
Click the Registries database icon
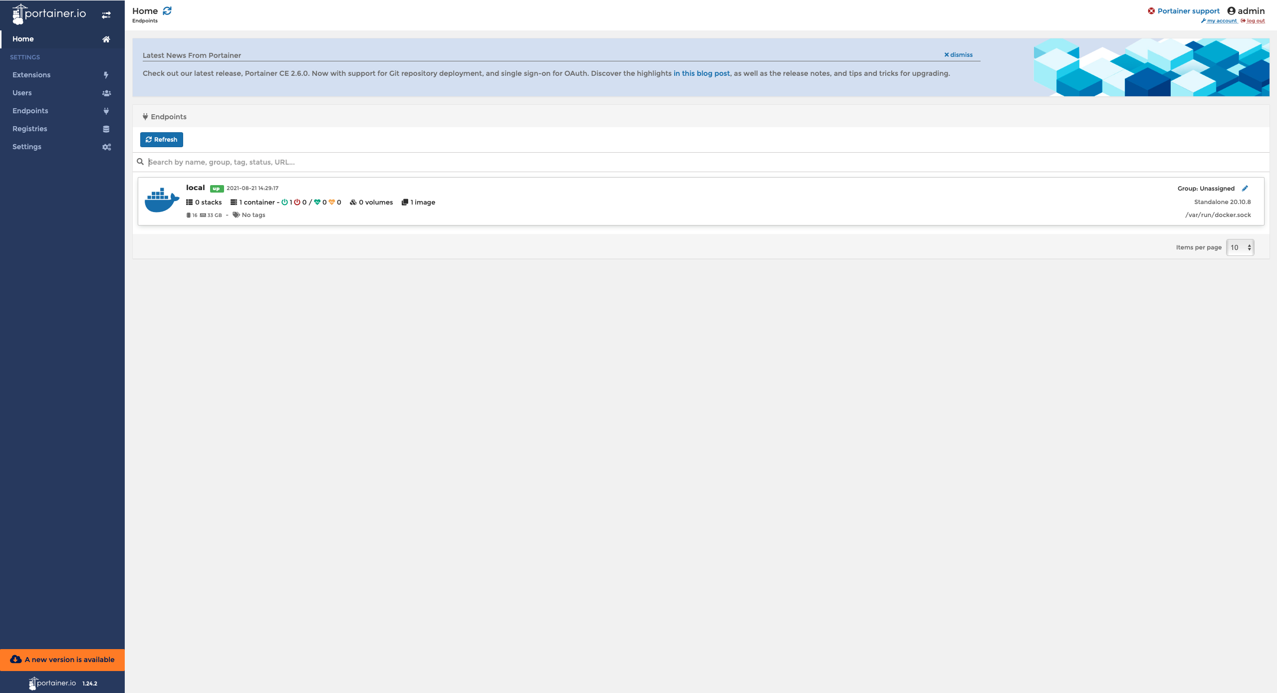106,129
